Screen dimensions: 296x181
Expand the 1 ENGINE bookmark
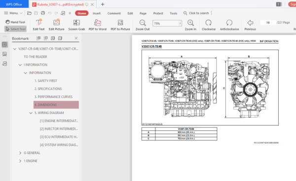[x=20, y=161]
